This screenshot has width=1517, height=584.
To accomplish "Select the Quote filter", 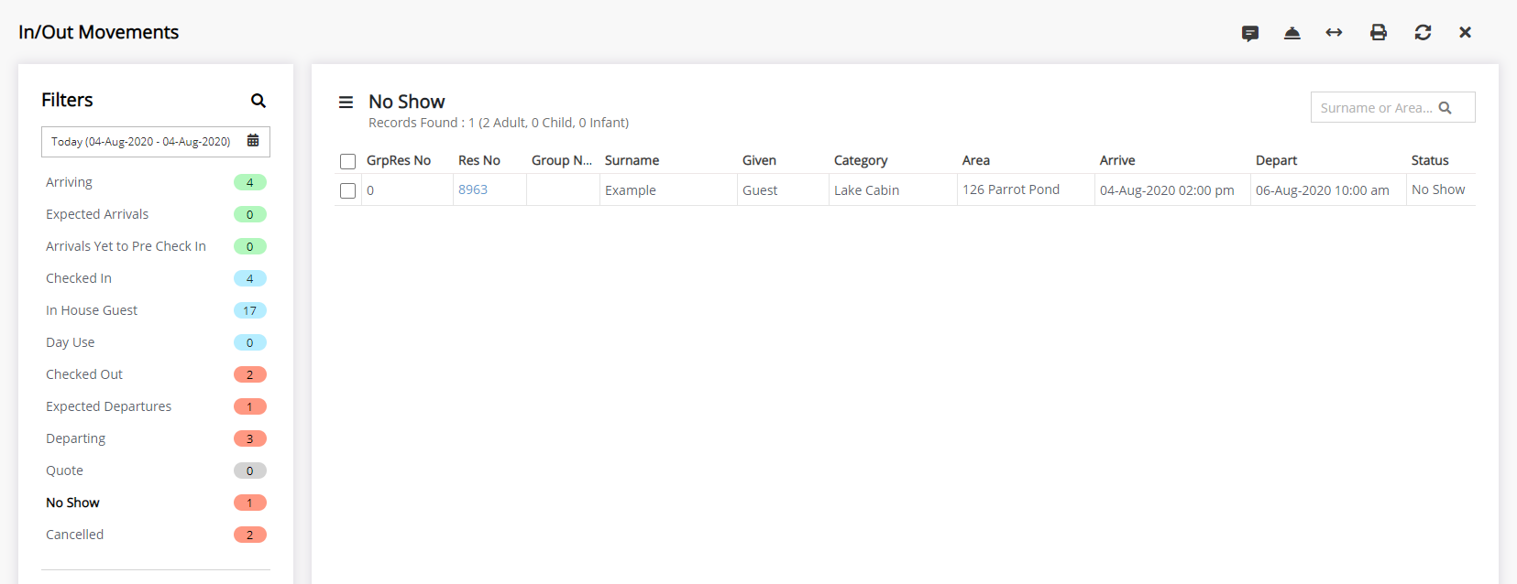I will click(156, 470).
